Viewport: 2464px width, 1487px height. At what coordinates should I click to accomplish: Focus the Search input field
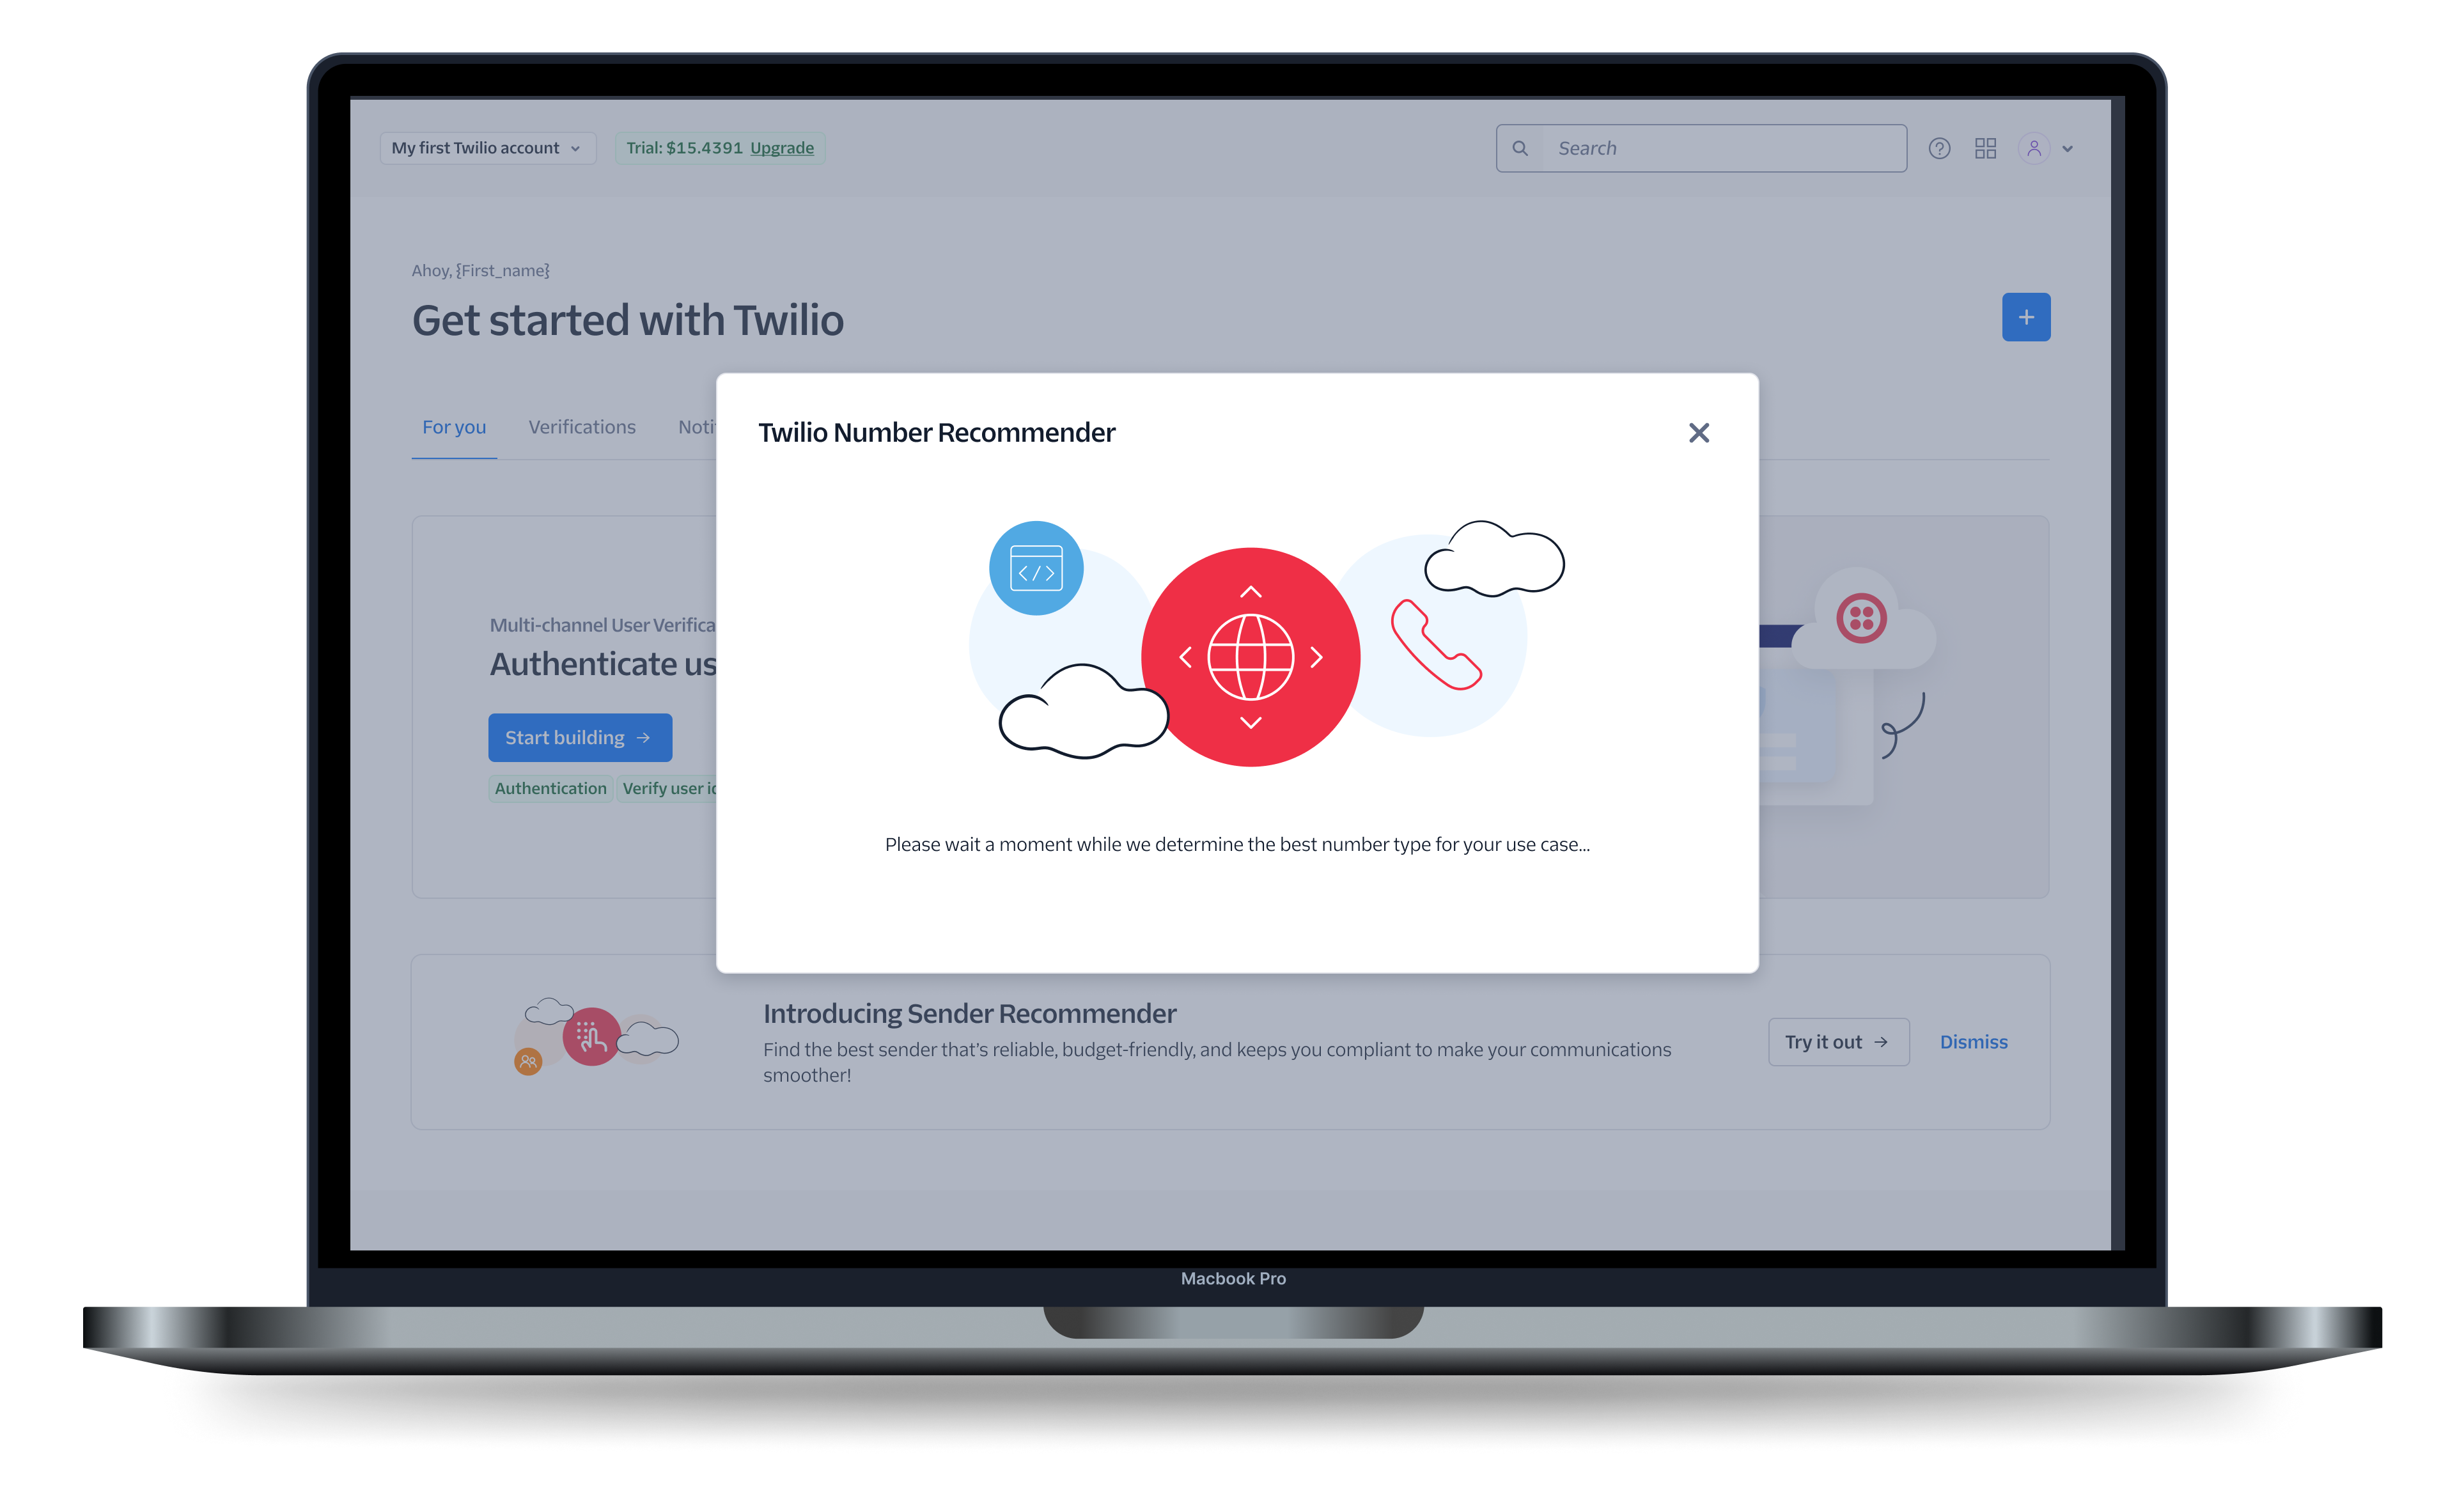tap(1701, 148)
